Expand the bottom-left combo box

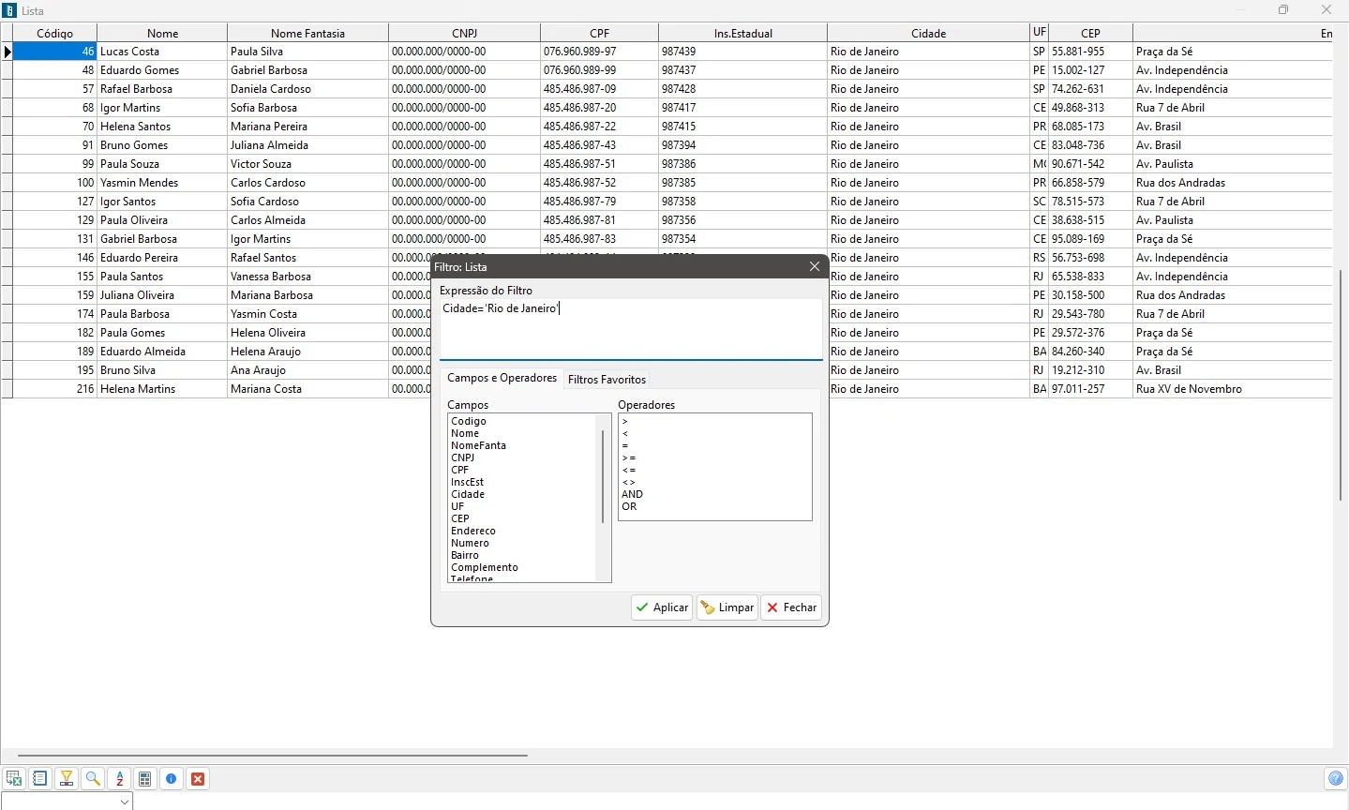pyautogui.click(x=125, y=802)
